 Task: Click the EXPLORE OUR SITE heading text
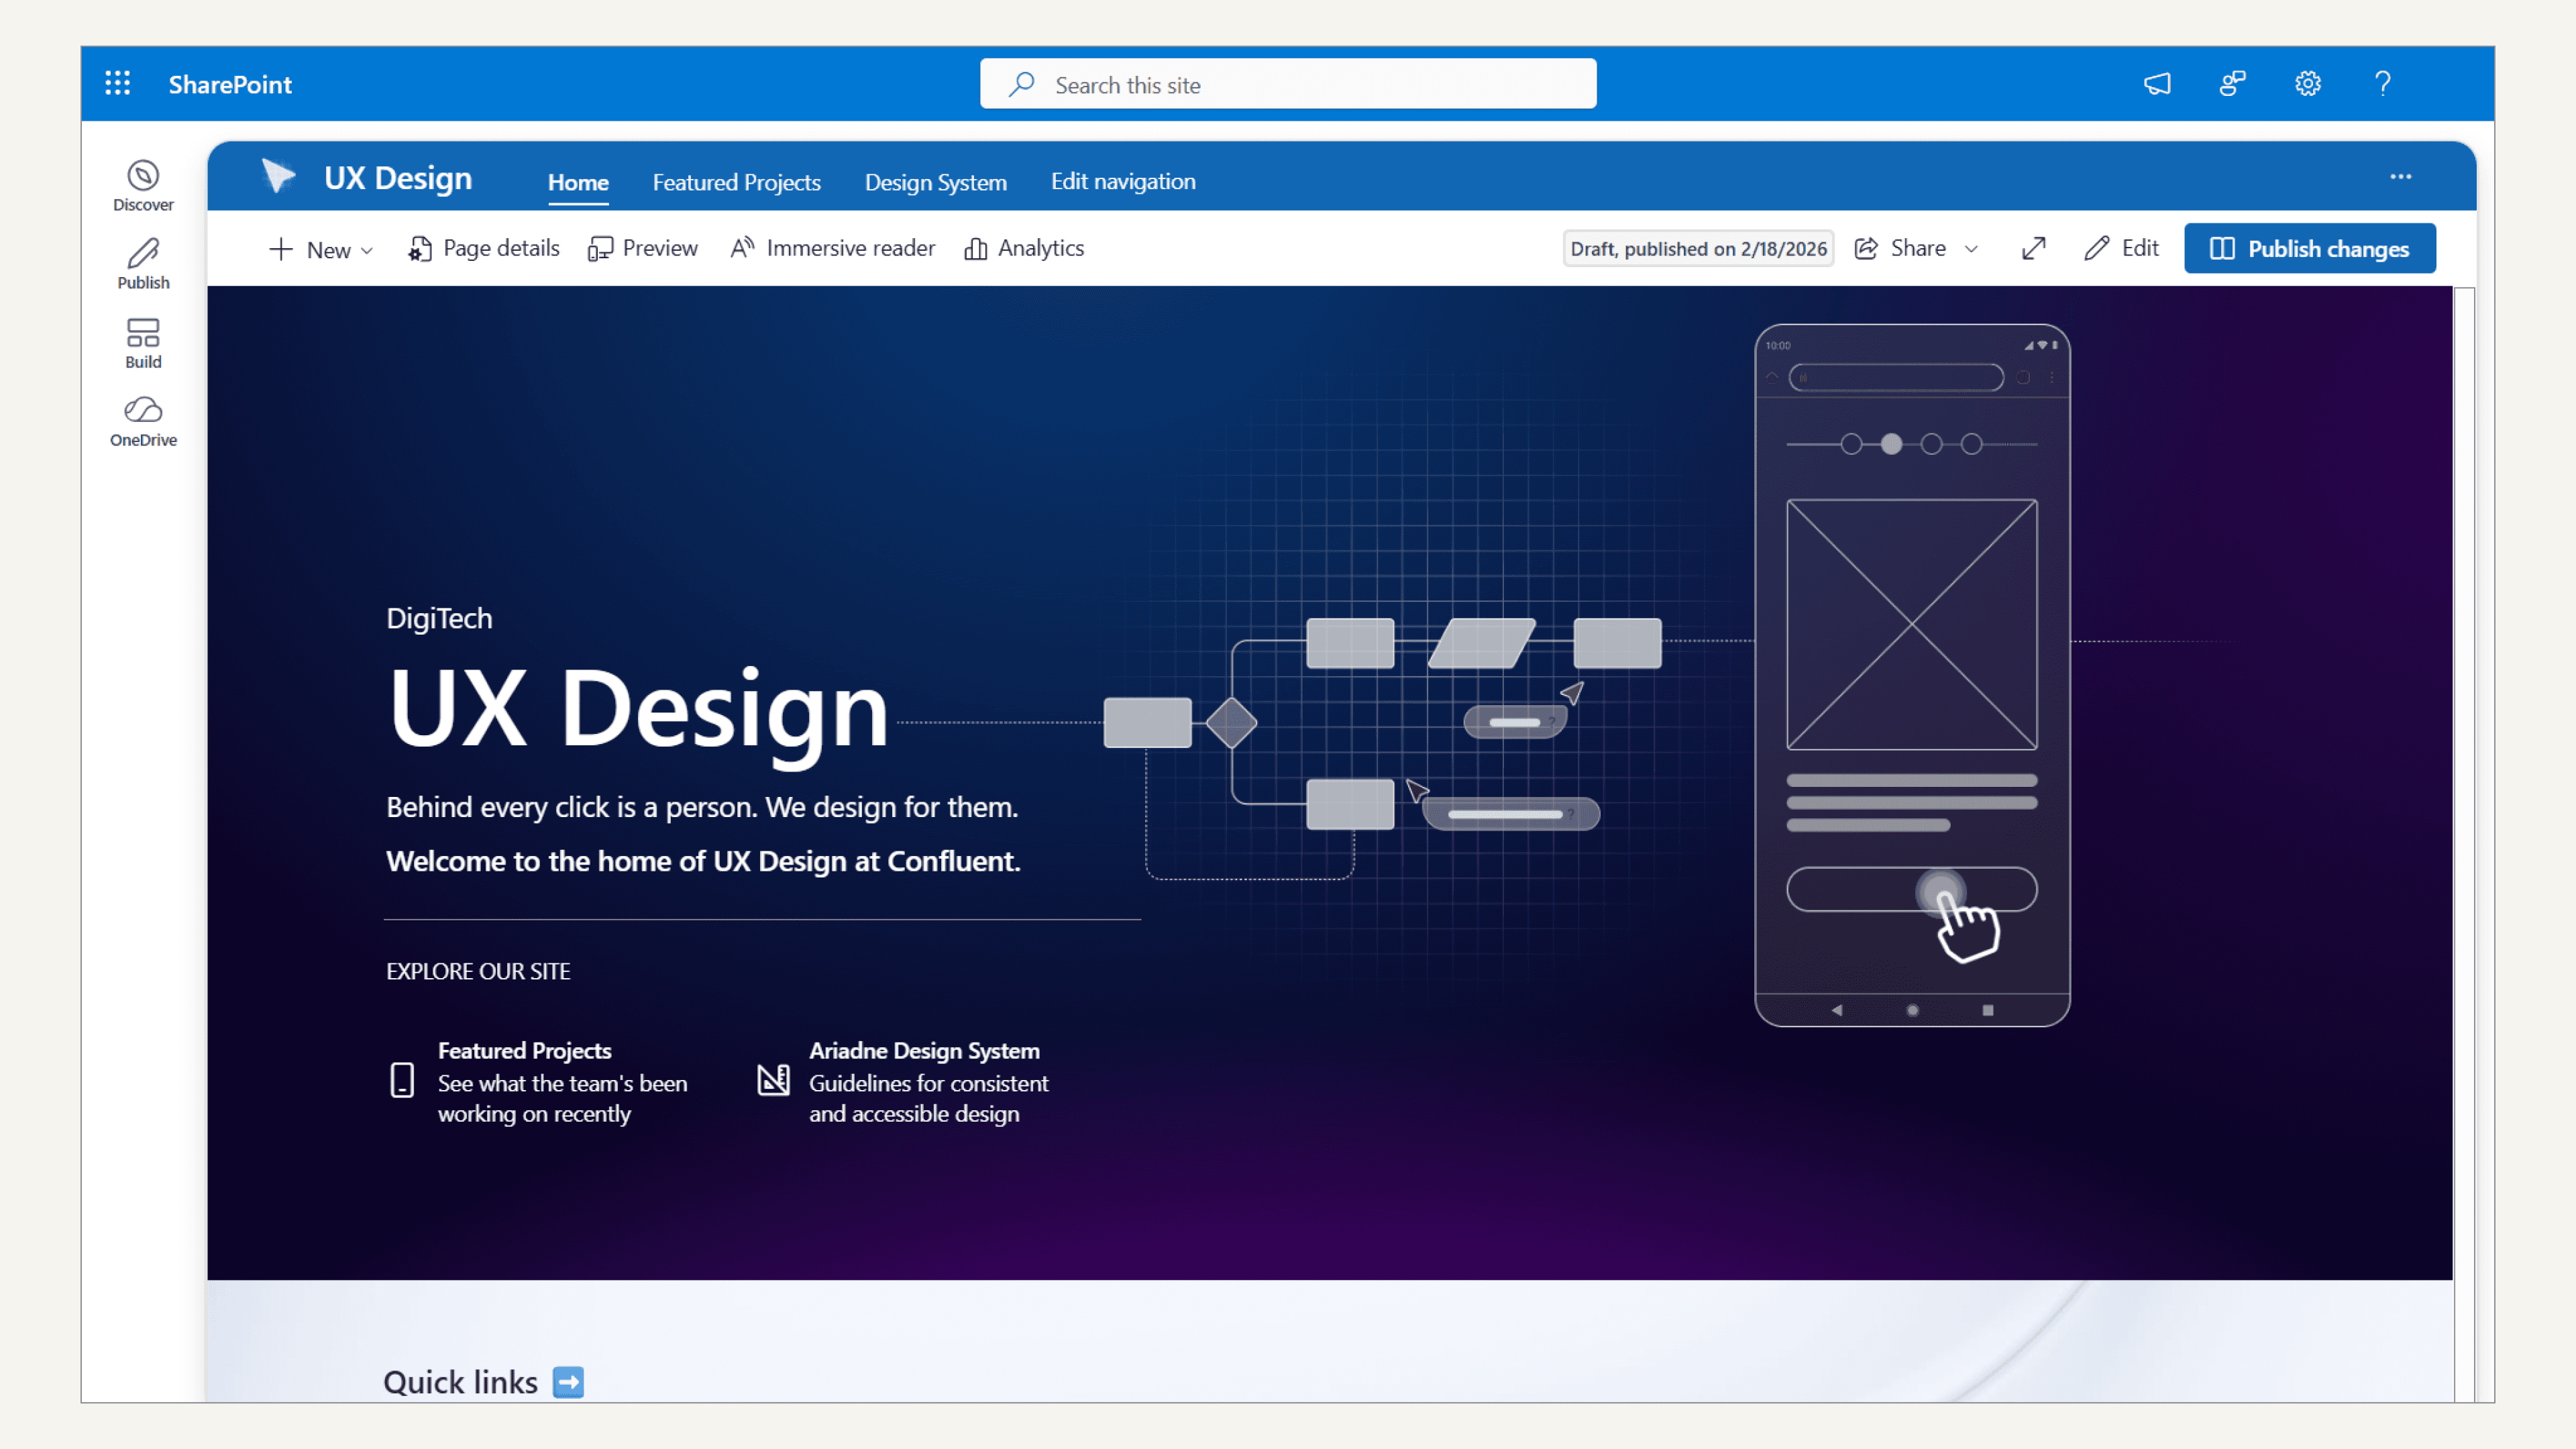click(478, 971)
